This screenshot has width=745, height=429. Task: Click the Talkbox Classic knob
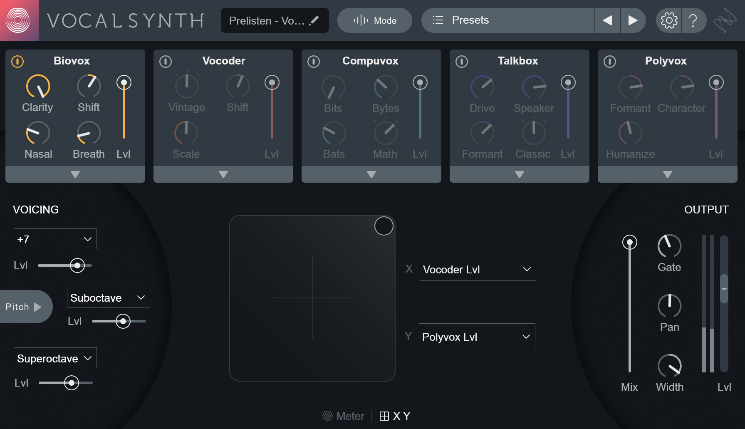tap(534, 133)
